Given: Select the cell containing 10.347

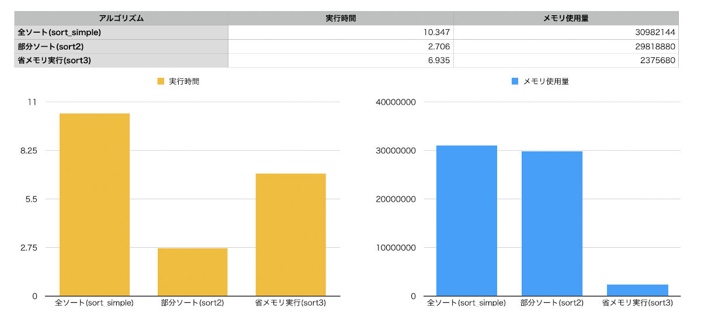Looking at the screenshot, I should [341, 32].
